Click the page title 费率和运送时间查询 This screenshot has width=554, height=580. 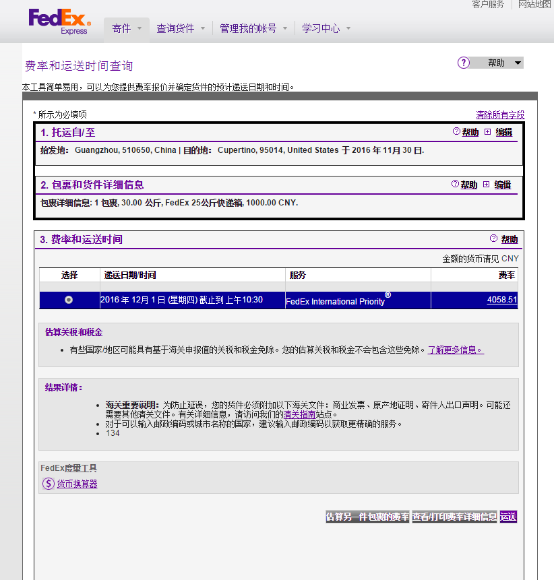pyautogui.click(x=79, y=66)
